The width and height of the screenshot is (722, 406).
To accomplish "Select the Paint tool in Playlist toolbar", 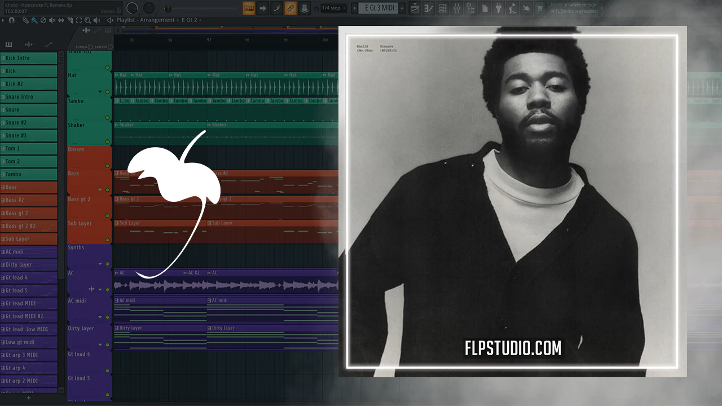I will click(x=34, y=20).
